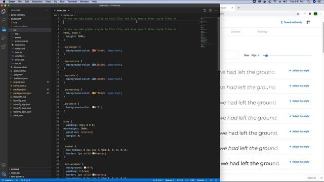The height and width of the screenshot is (182, 324).
Task: Click the feedback icon in status bar
Action: click(x=211, y=180)
